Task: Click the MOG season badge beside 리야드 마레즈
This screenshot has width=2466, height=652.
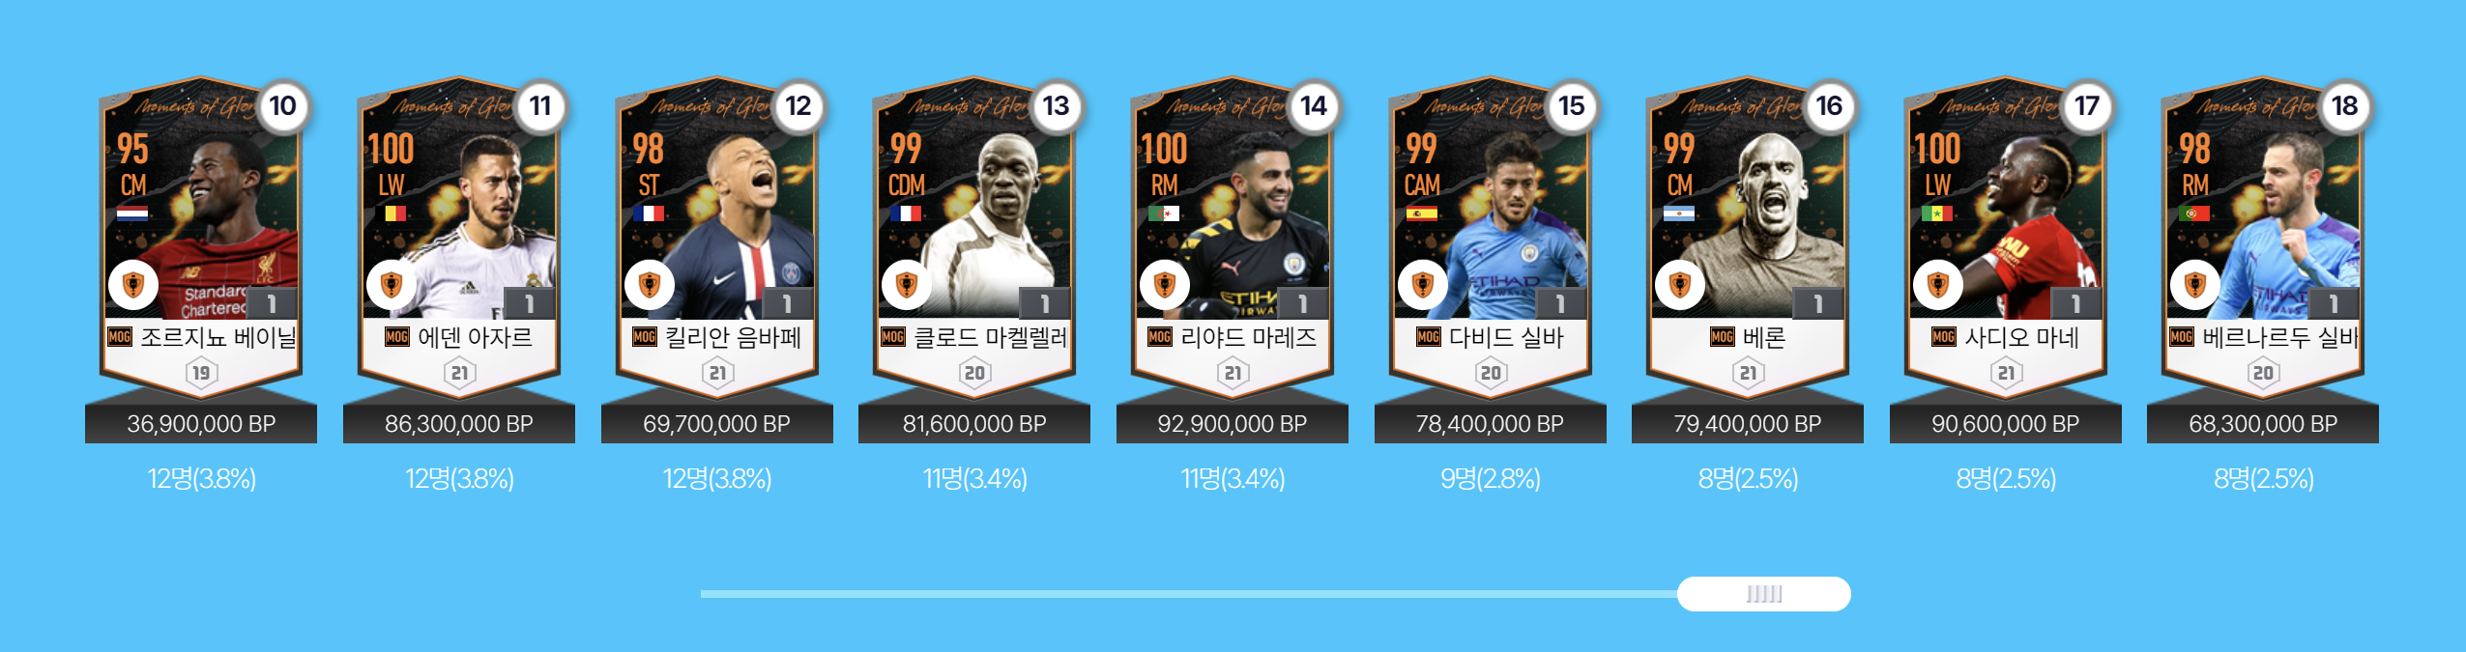Action: (1160, 337)
